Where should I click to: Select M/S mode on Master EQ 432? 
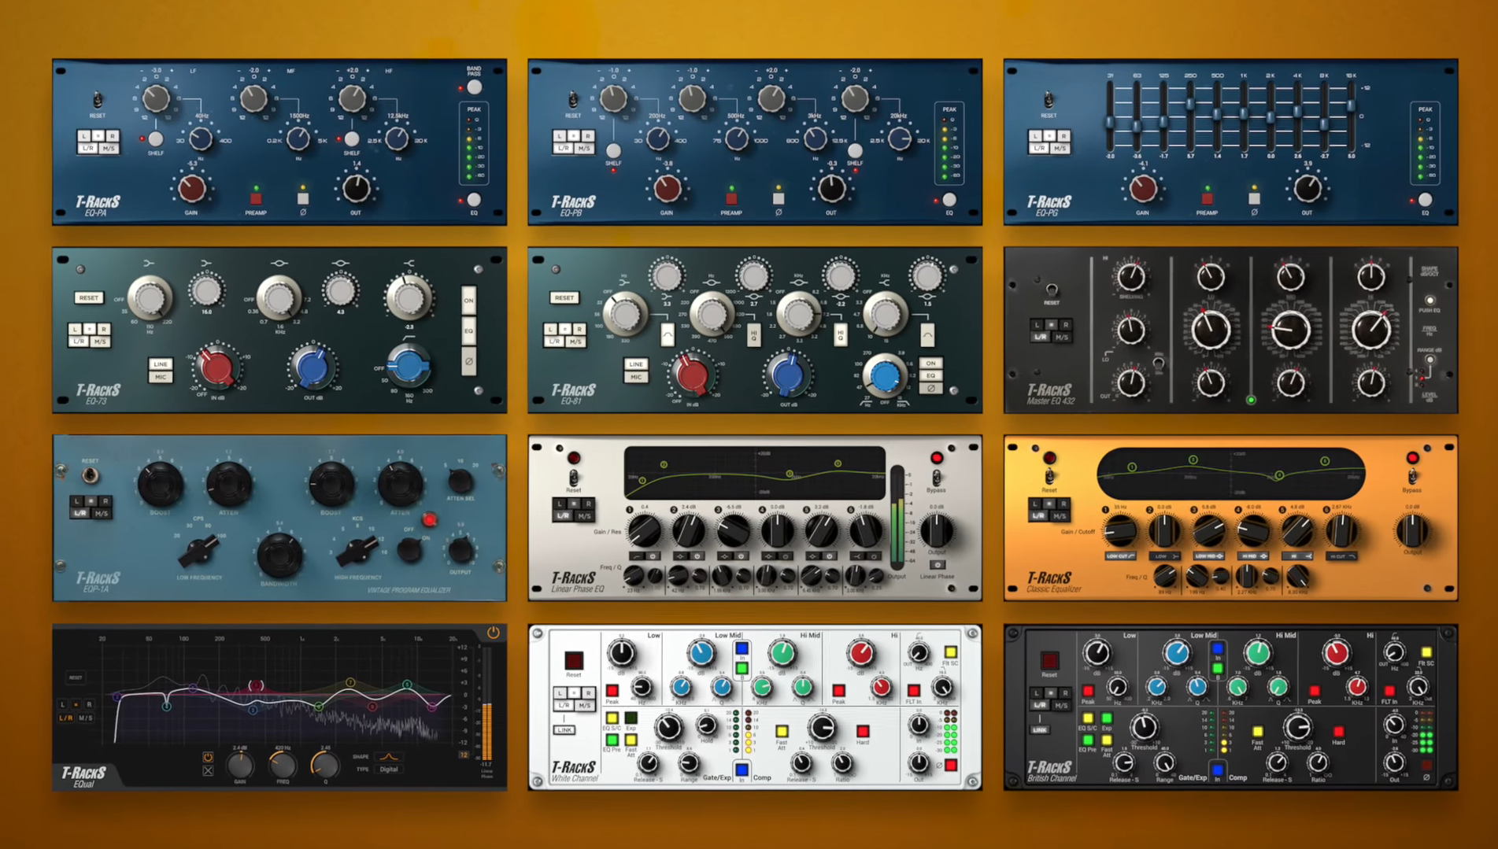(x=1061, y=337)
